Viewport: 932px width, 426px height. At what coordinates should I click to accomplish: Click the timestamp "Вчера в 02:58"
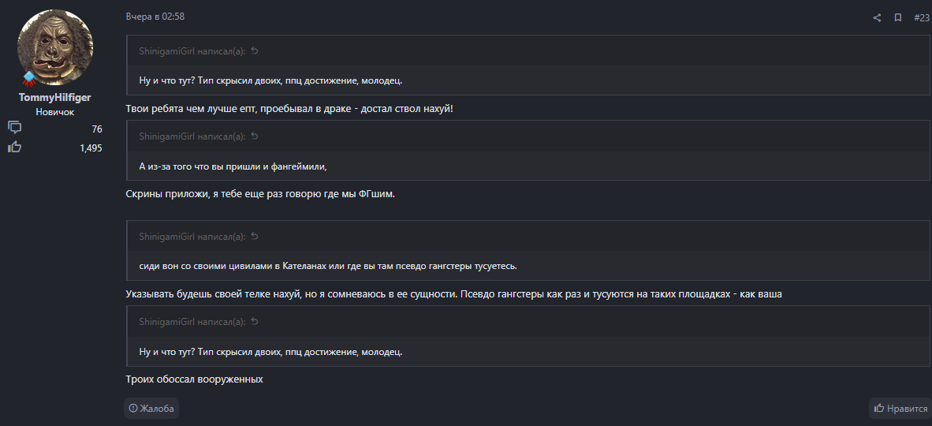[155, 17]
